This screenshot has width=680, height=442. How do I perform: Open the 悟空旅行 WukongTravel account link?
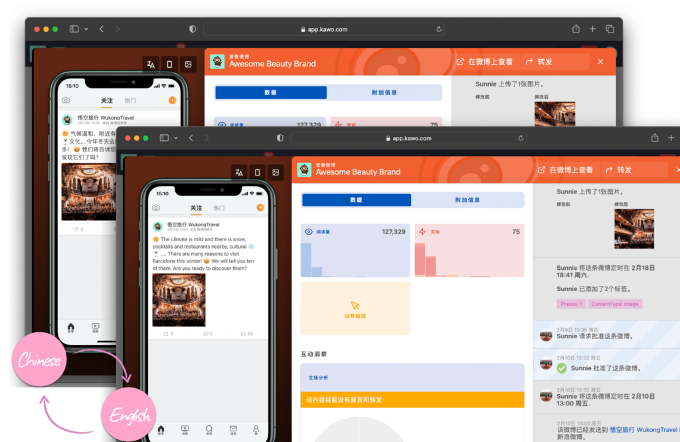click(x=643, y=429)
